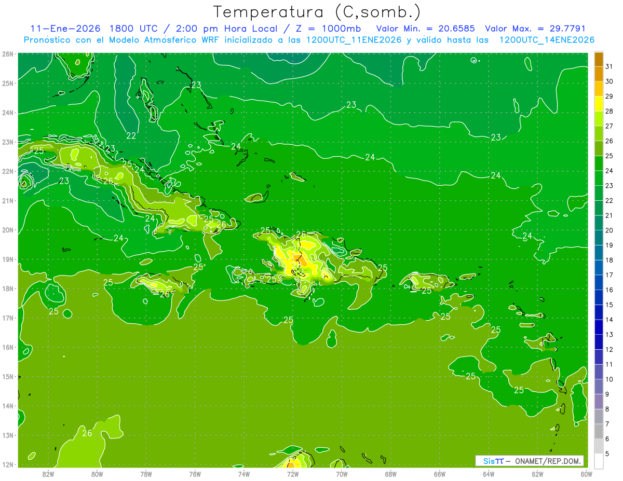Click the longitude axis label "80W"
Viewport: 623px width, 481px height.
click(x=97, y=474)
